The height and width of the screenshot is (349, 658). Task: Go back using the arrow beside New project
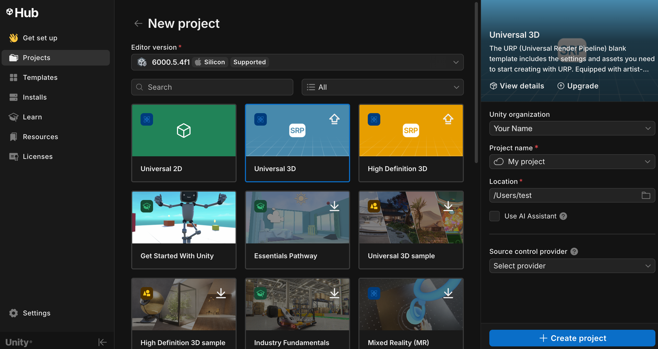(x=138, y=24)
